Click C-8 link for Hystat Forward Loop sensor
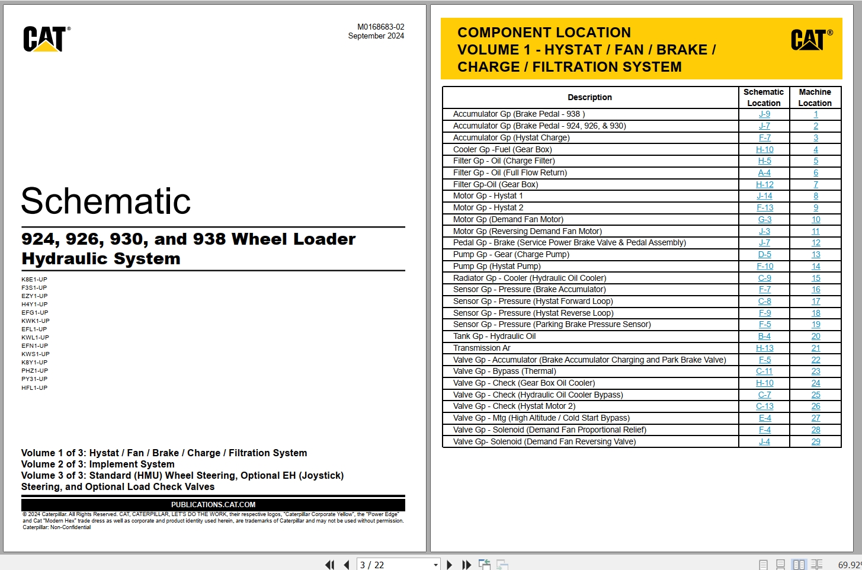 [765, 301]
